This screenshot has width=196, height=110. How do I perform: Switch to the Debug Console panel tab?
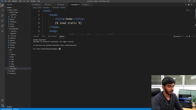point(52,36)
